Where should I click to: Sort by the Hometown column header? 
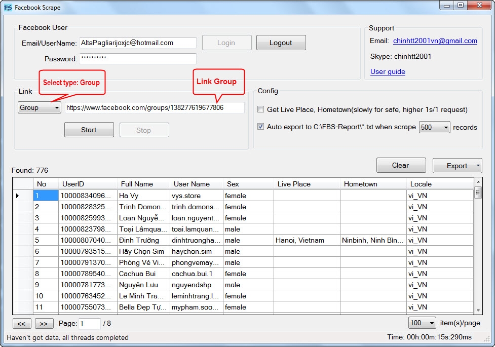click(373, 184)
